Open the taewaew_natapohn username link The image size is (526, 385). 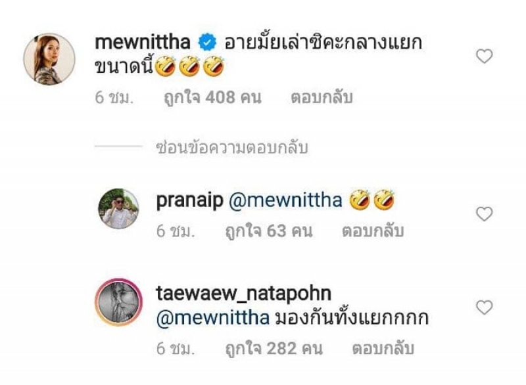point(244,294)
